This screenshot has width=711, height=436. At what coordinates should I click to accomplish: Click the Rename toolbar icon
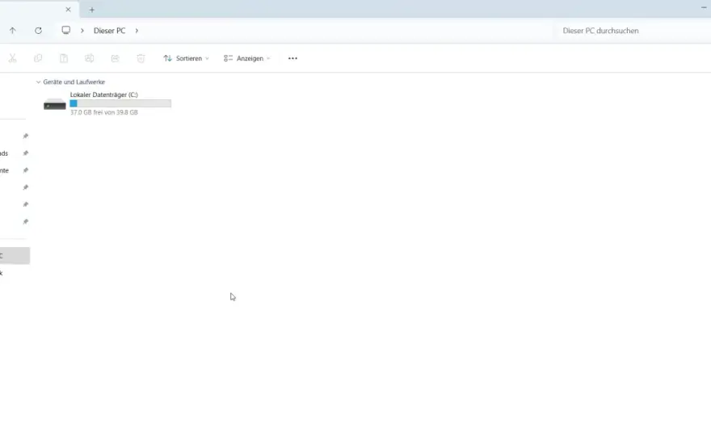pyautogui.click(x=90, y=58)
